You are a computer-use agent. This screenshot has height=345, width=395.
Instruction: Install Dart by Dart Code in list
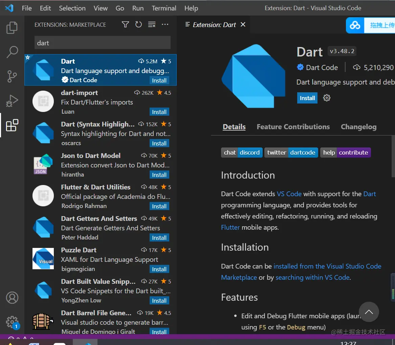coord(159,80)
